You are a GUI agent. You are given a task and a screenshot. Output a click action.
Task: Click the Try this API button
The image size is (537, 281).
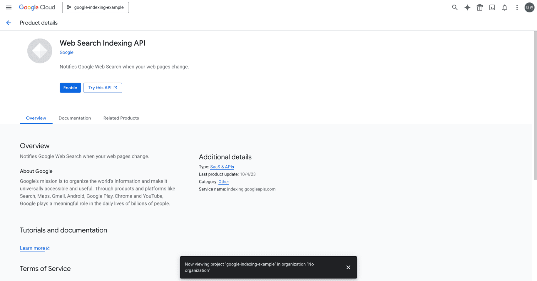pos(103,88)
